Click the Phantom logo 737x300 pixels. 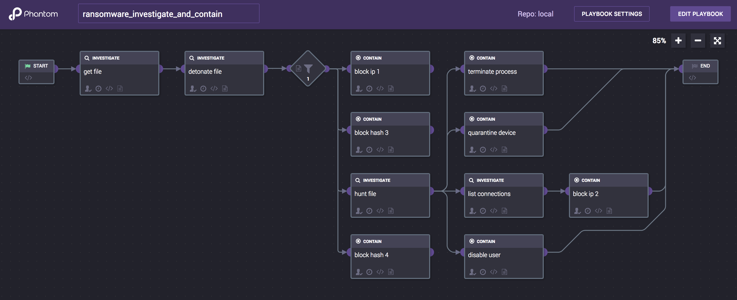click(33, 14)
